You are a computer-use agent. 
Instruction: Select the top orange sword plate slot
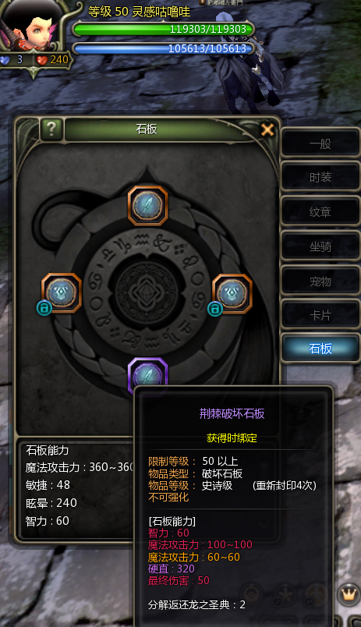[147, 206]
